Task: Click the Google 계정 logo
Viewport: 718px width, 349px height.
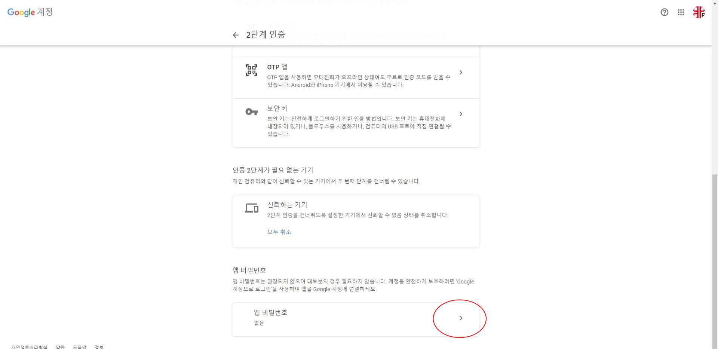Action: pos(30,12)
